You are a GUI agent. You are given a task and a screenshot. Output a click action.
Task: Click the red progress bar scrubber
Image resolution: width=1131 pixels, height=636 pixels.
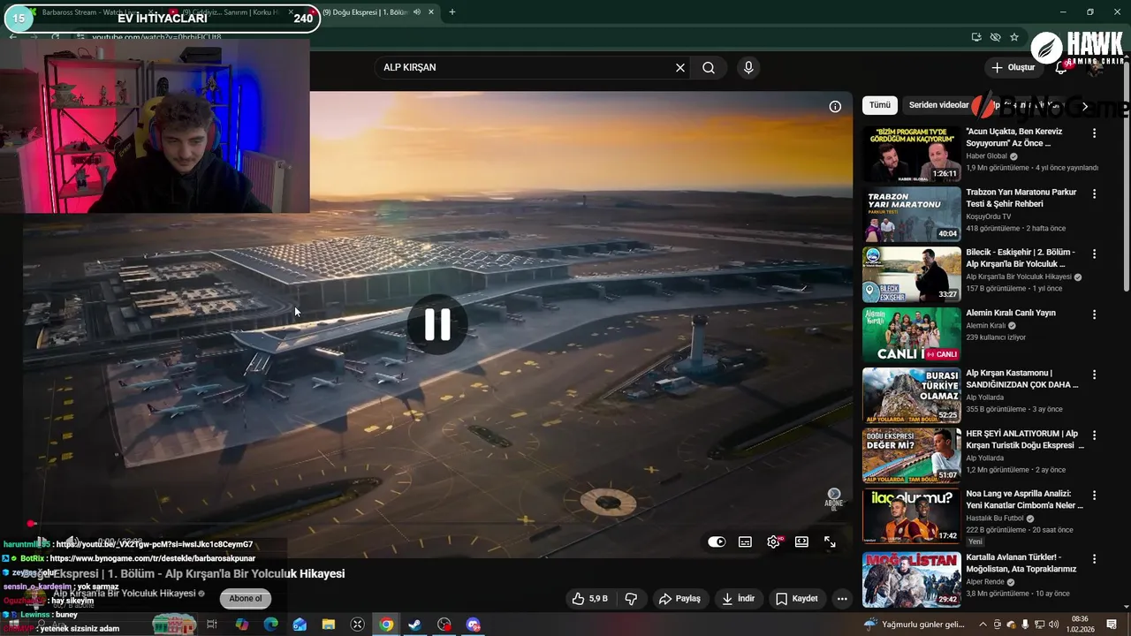pyautogui.click(x=32, y=524)
